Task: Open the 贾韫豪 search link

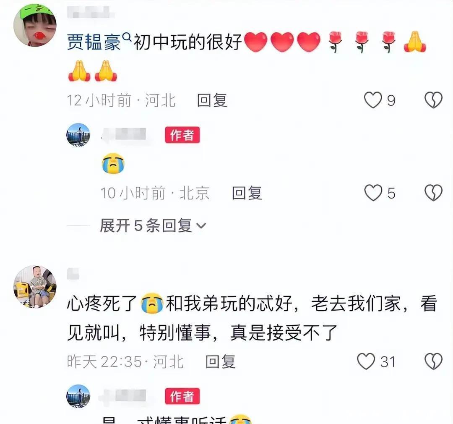Action: click(94, 42)
